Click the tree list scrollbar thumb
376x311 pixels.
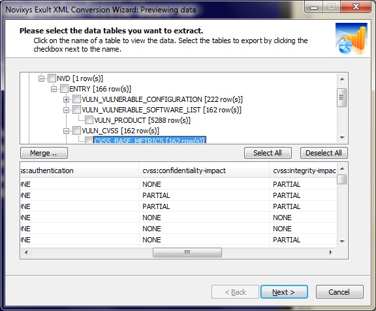point(341,97)
